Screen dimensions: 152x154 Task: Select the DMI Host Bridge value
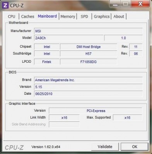(x=89, y=47)
